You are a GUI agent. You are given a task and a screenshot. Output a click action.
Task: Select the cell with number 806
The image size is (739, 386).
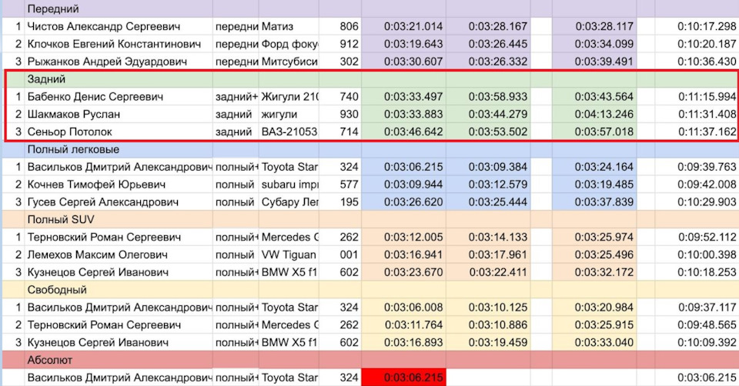349,26
